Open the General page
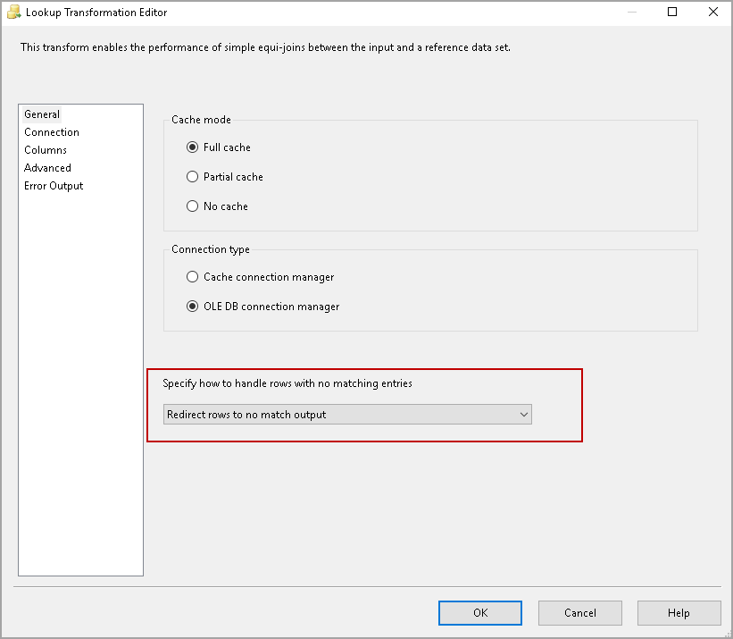Image resolution: width=733 pixels, height=639 pixels. tap(42, 114)
